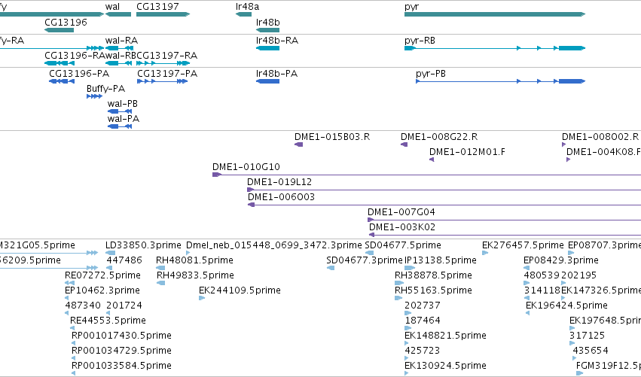The height and width of the screenshot is (377, 641).
Task: Select EST 187464
Action: 407,328
